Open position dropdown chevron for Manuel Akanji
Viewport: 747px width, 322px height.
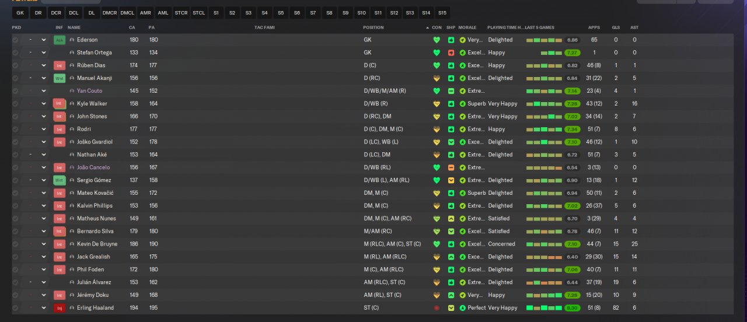click(x=43, y=78)
